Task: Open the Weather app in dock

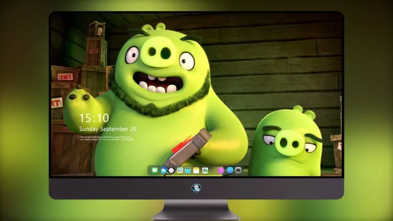Action: pyautogui.click(x=163, y=170)
